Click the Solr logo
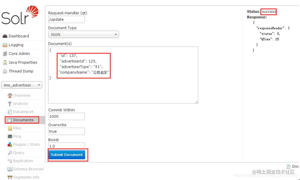The image size is (300, 180). pos(20,15)
